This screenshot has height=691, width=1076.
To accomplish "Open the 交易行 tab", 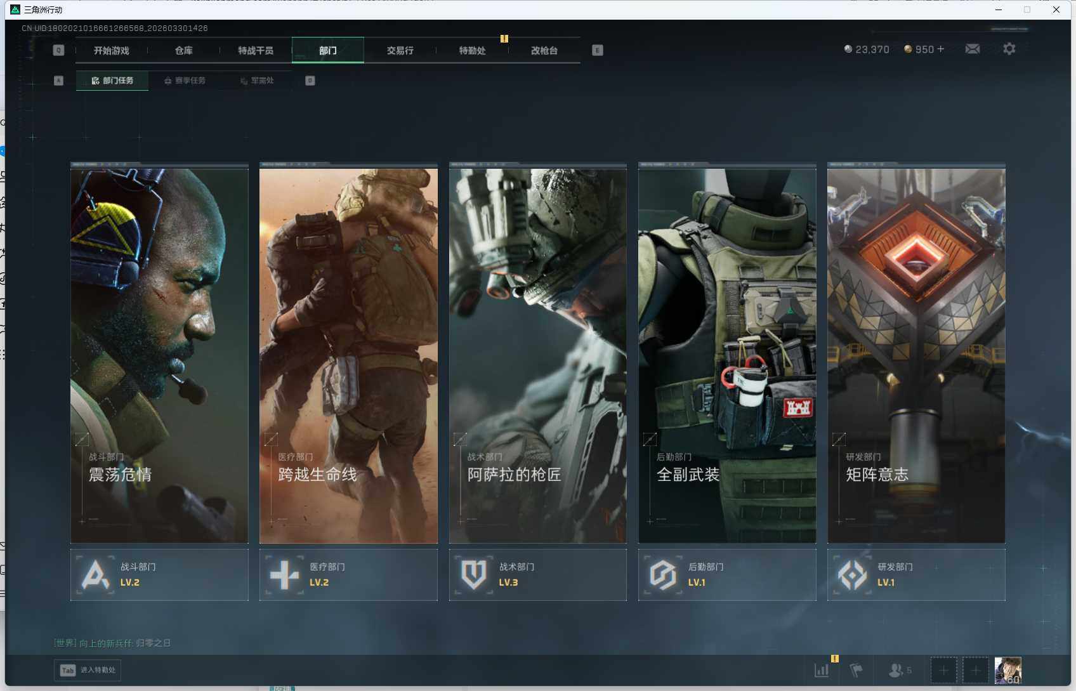I will (400, 50).
